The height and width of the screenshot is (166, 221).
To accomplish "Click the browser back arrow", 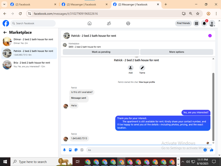I will point(5,14).
